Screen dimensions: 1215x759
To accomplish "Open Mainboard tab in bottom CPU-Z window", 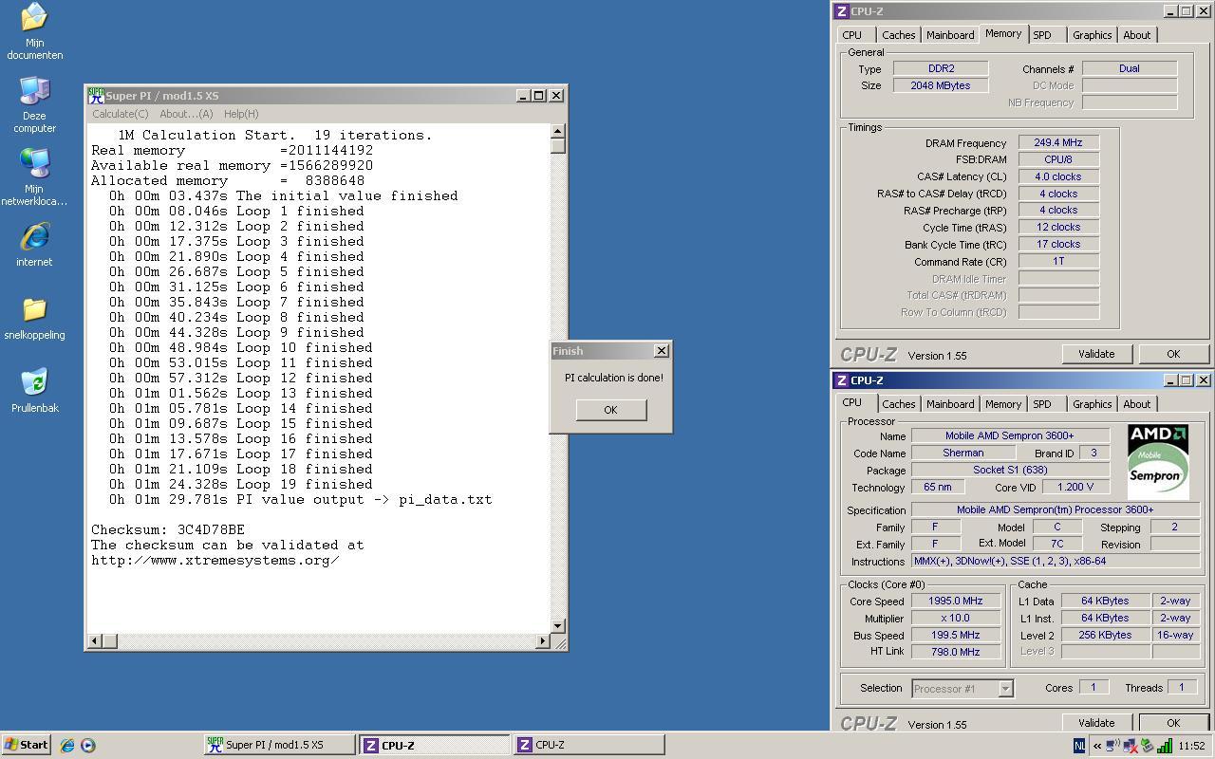I will point(950,404).
